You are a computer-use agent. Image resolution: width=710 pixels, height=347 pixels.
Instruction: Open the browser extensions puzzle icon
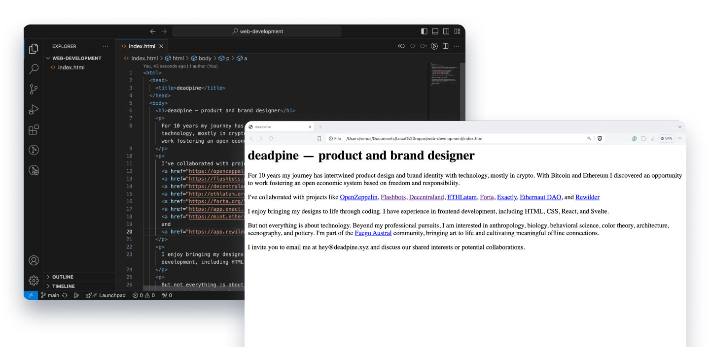coord(643,139)
